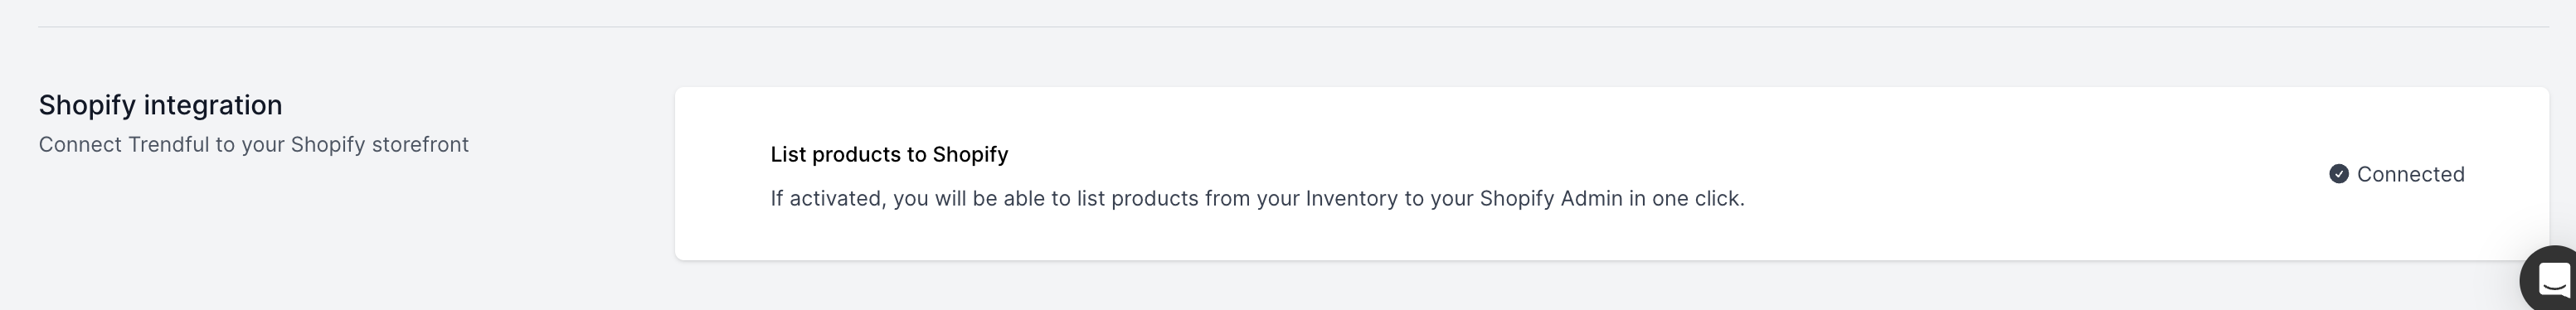Select the Shopify integration heading
The height and width of the screenshot is (310, 2576).
160,105
